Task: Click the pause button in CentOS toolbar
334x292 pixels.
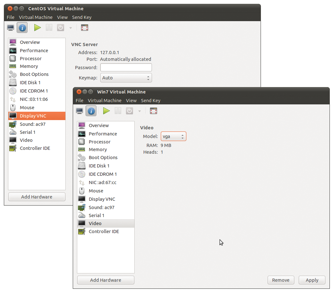Action: pyautogui.click(x=49, y=28)
